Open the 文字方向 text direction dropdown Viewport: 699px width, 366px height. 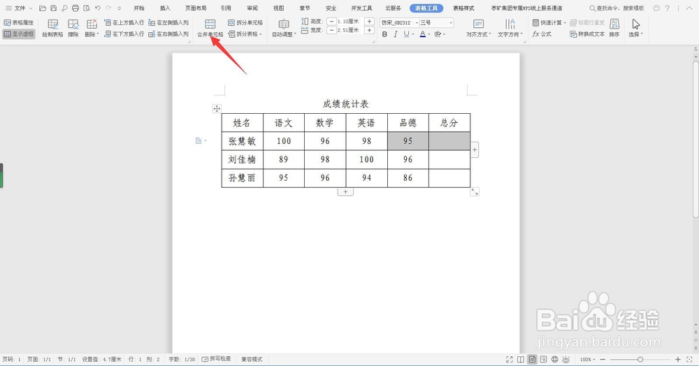click(x=510, y=29)
